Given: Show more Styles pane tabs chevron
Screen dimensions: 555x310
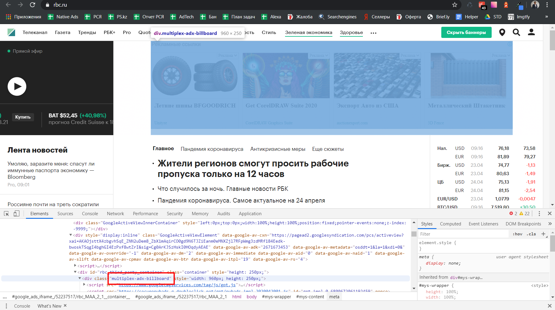Looking at the screenshot, I should [x=550, y=224].
